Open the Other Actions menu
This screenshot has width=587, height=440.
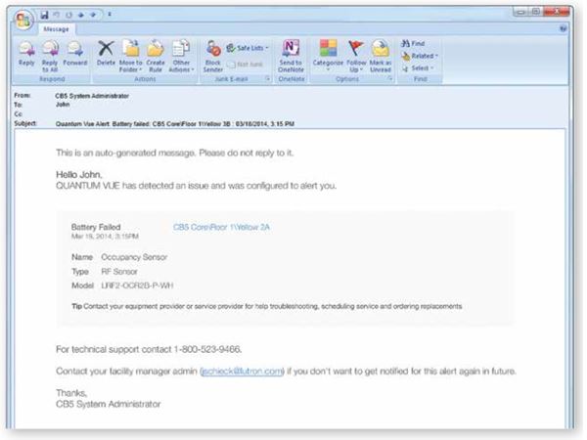(181, 57)
